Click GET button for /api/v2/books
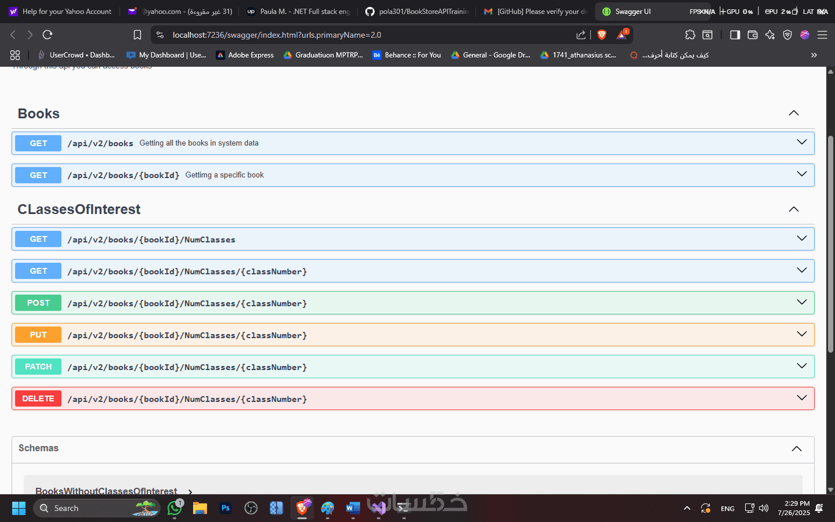 click(38, 143)
